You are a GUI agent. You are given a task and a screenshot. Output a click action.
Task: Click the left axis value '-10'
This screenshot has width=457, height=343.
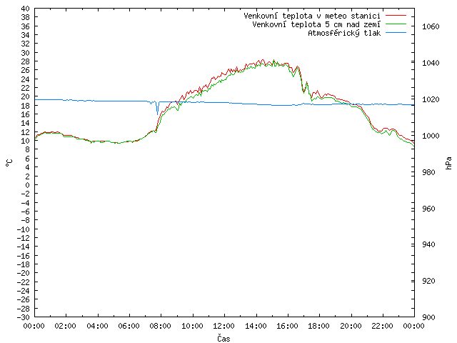[x=24, y=229]
